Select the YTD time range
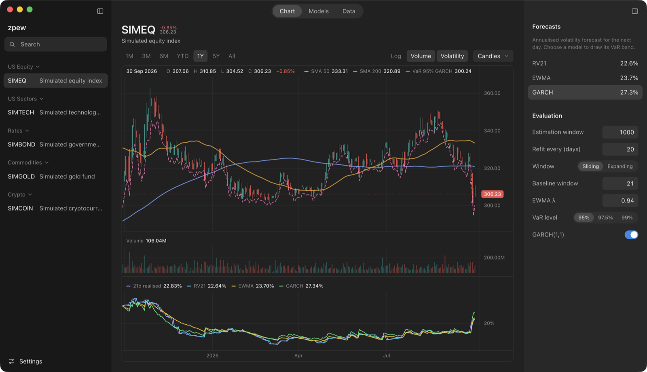 183,56
